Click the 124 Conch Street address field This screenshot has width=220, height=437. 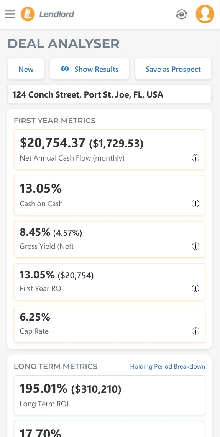pyautogui.click(x=110, y=94)
